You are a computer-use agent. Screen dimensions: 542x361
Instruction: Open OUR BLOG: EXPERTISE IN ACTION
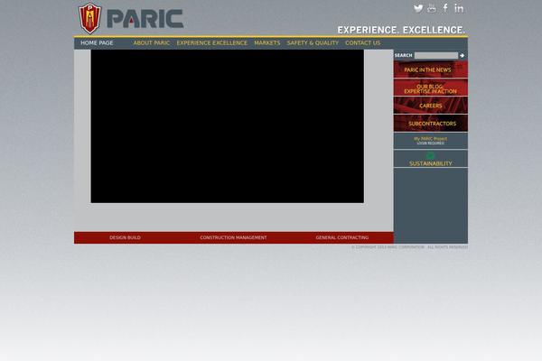click(x=431, y=88)
